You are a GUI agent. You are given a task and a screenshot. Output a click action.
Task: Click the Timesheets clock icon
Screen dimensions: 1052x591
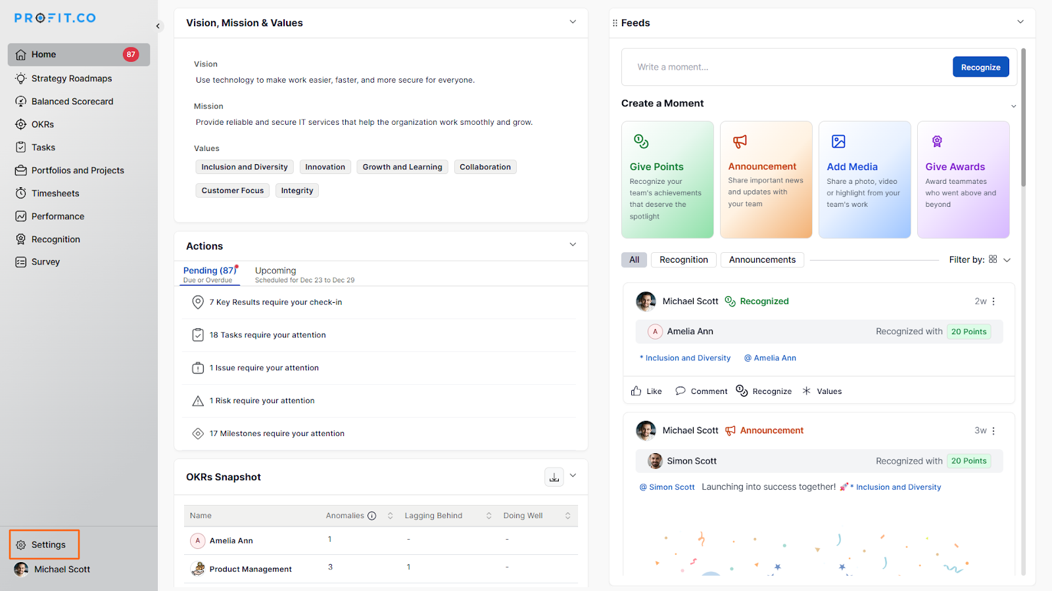[21, 193]
